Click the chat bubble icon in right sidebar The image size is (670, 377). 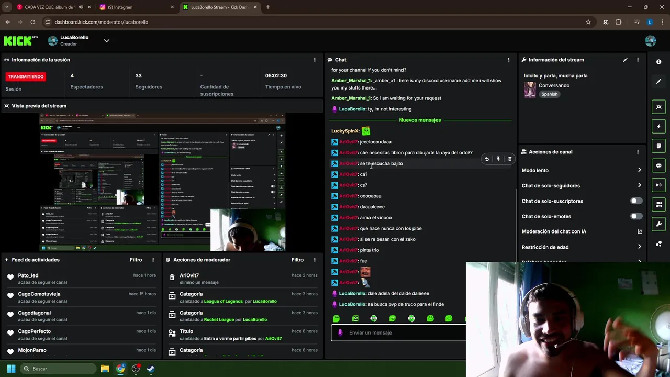pos(658,165)
